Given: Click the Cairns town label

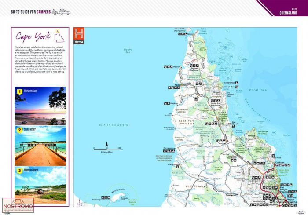Looking at the screenshot, I should pyautogui.click(x=293, y=202).
